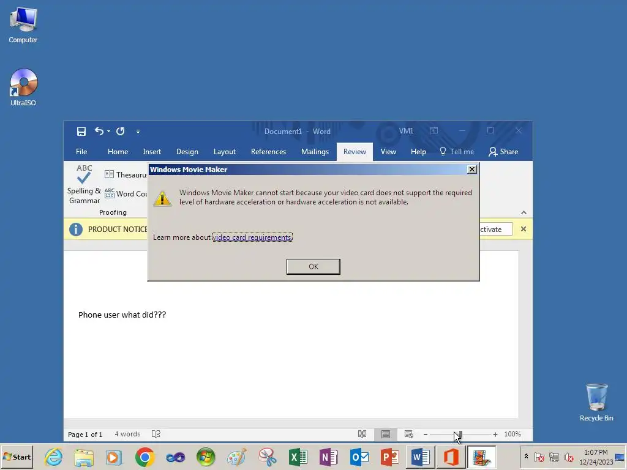Show hidden tray icons arrow
Viewport: 627px width, 470px height.
pyautogui.click(x=526, y=457)
